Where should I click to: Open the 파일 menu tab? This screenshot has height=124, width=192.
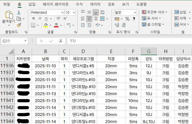coord(7,4)
